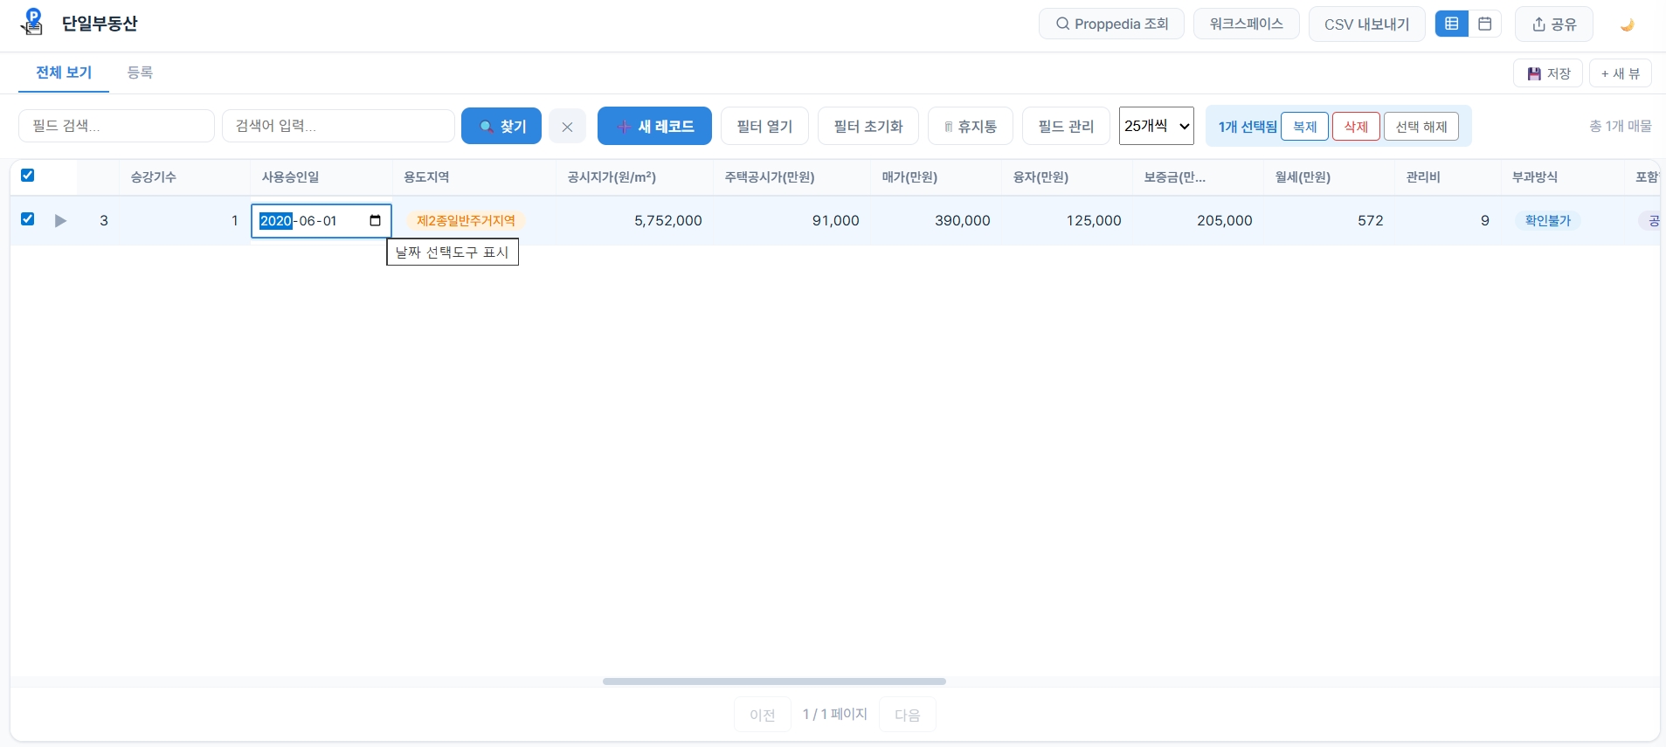
Task: Focus the 필드 검색 input
Action: pos(116,126)
